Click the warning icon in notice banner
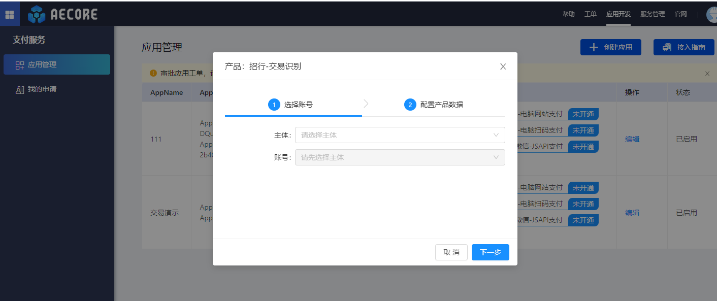The image size is (717, 301). tap(153, 73)
